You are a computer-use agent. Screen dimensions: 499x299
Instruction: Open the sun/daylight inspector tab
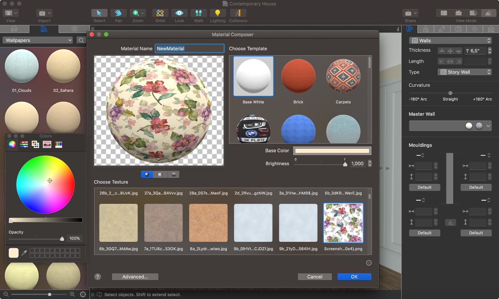pyautogui.click(x=474, y=29)
